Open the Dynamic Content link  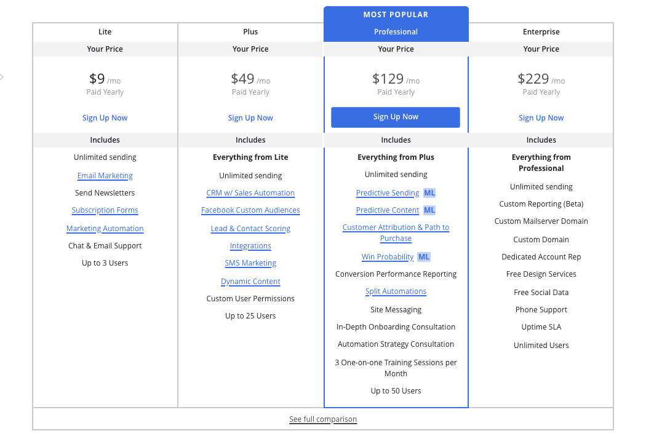click(250, 282)
